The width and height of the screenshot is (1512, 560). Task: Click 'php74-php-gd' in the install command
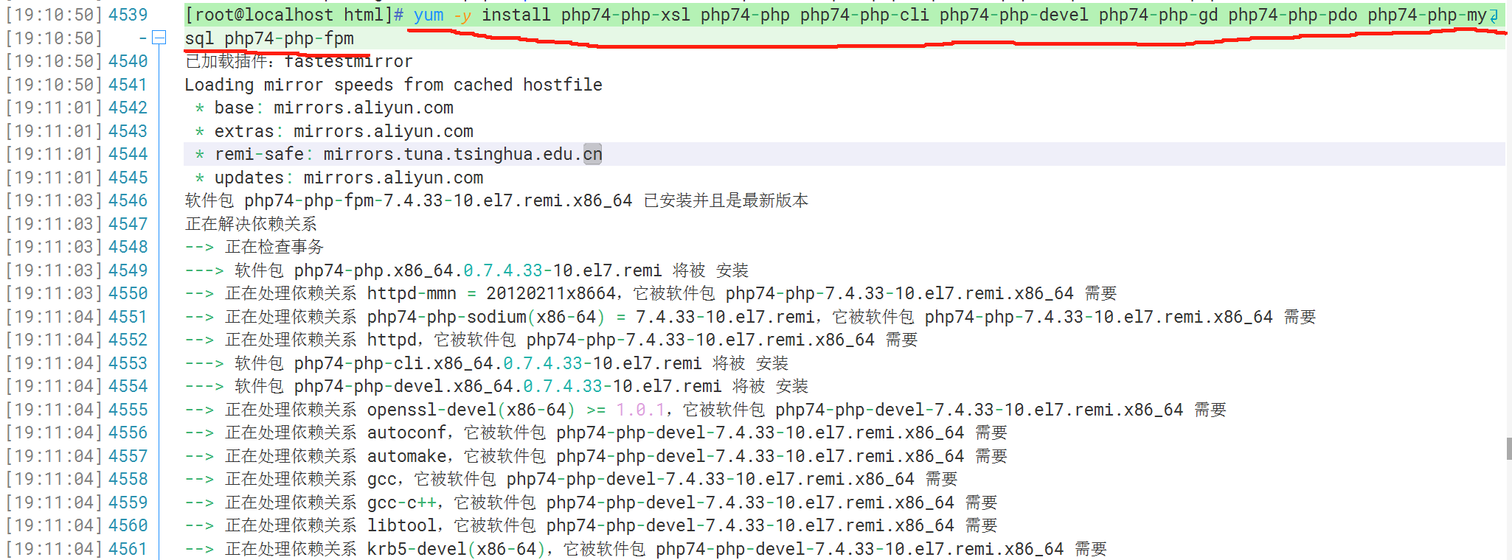click(1159, 15)
